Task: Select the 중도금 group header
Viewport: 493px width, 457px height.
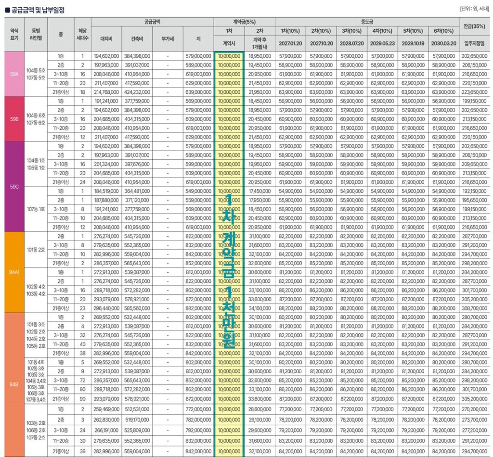Action: (x=367, y=22)
